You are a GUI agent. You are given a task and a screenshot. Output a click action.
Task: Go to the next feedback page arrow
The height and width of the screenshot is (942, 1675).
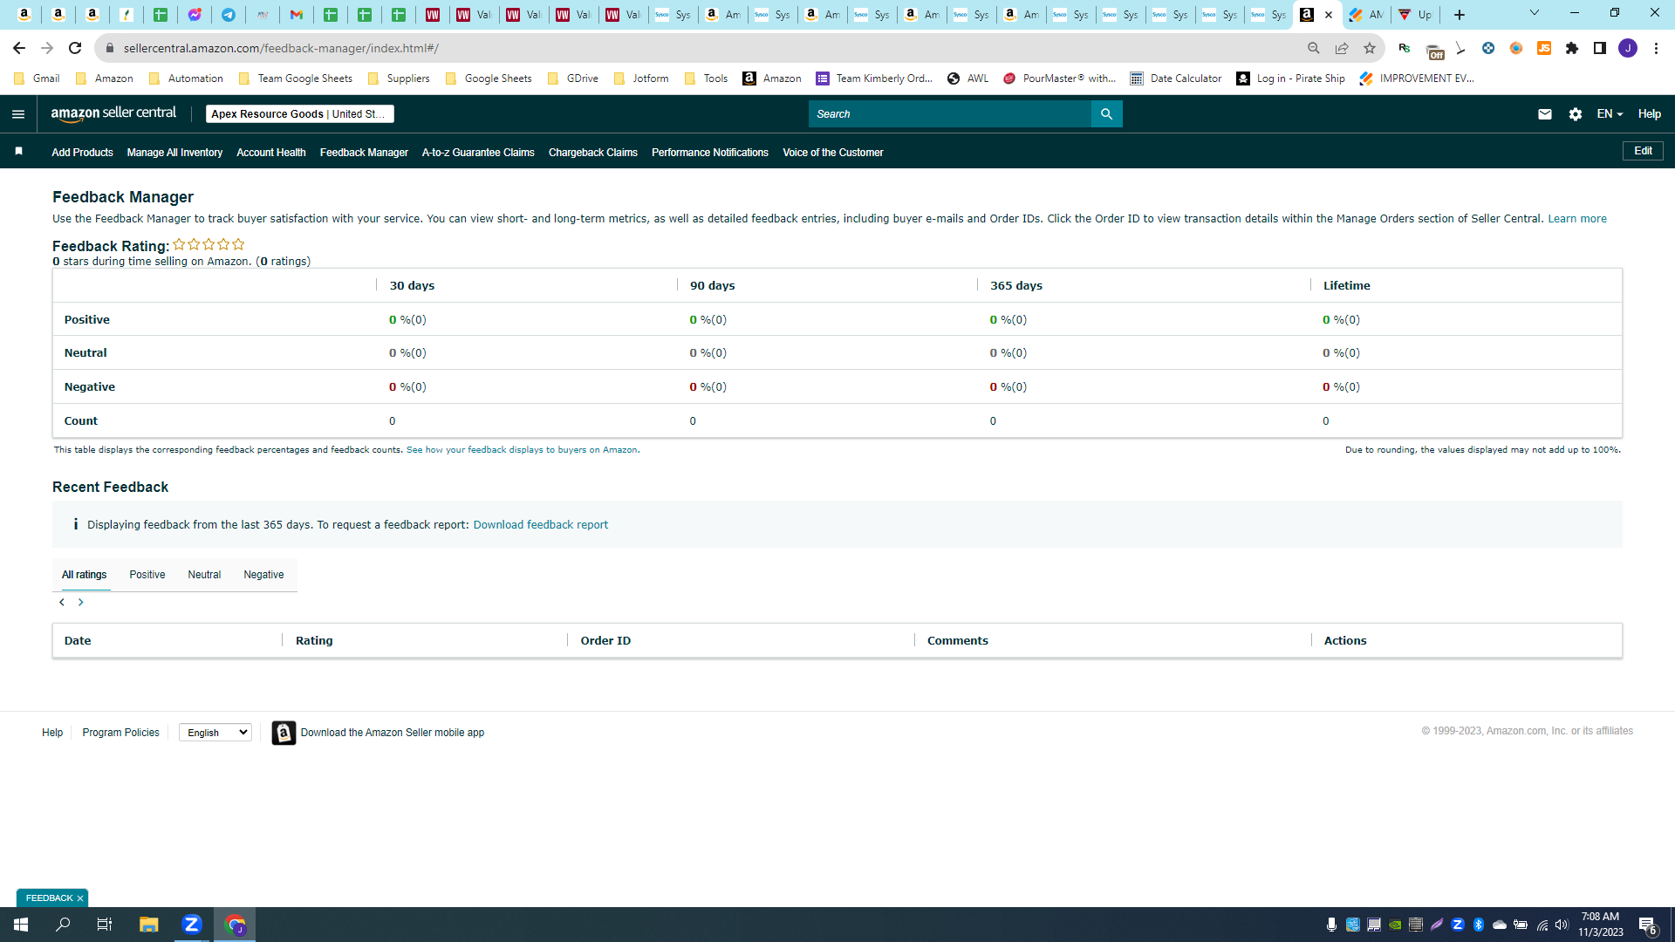coord(80,602)
